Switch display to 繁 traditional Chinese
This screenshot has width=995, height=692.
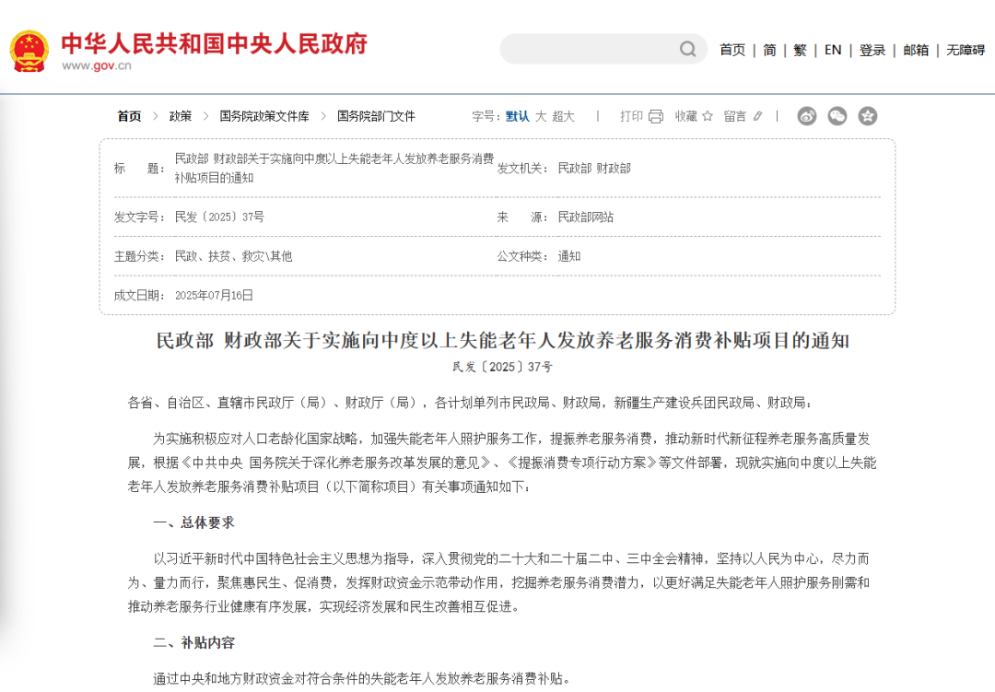tap(800, 50)
